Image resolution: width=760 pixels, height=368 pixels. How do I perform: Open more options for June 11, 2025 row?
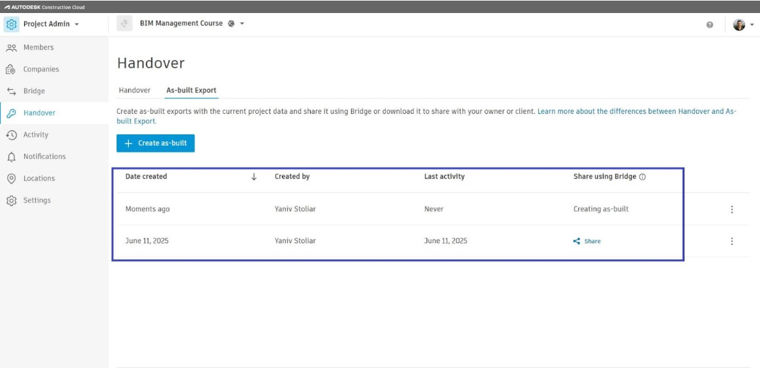pos(732,241)
